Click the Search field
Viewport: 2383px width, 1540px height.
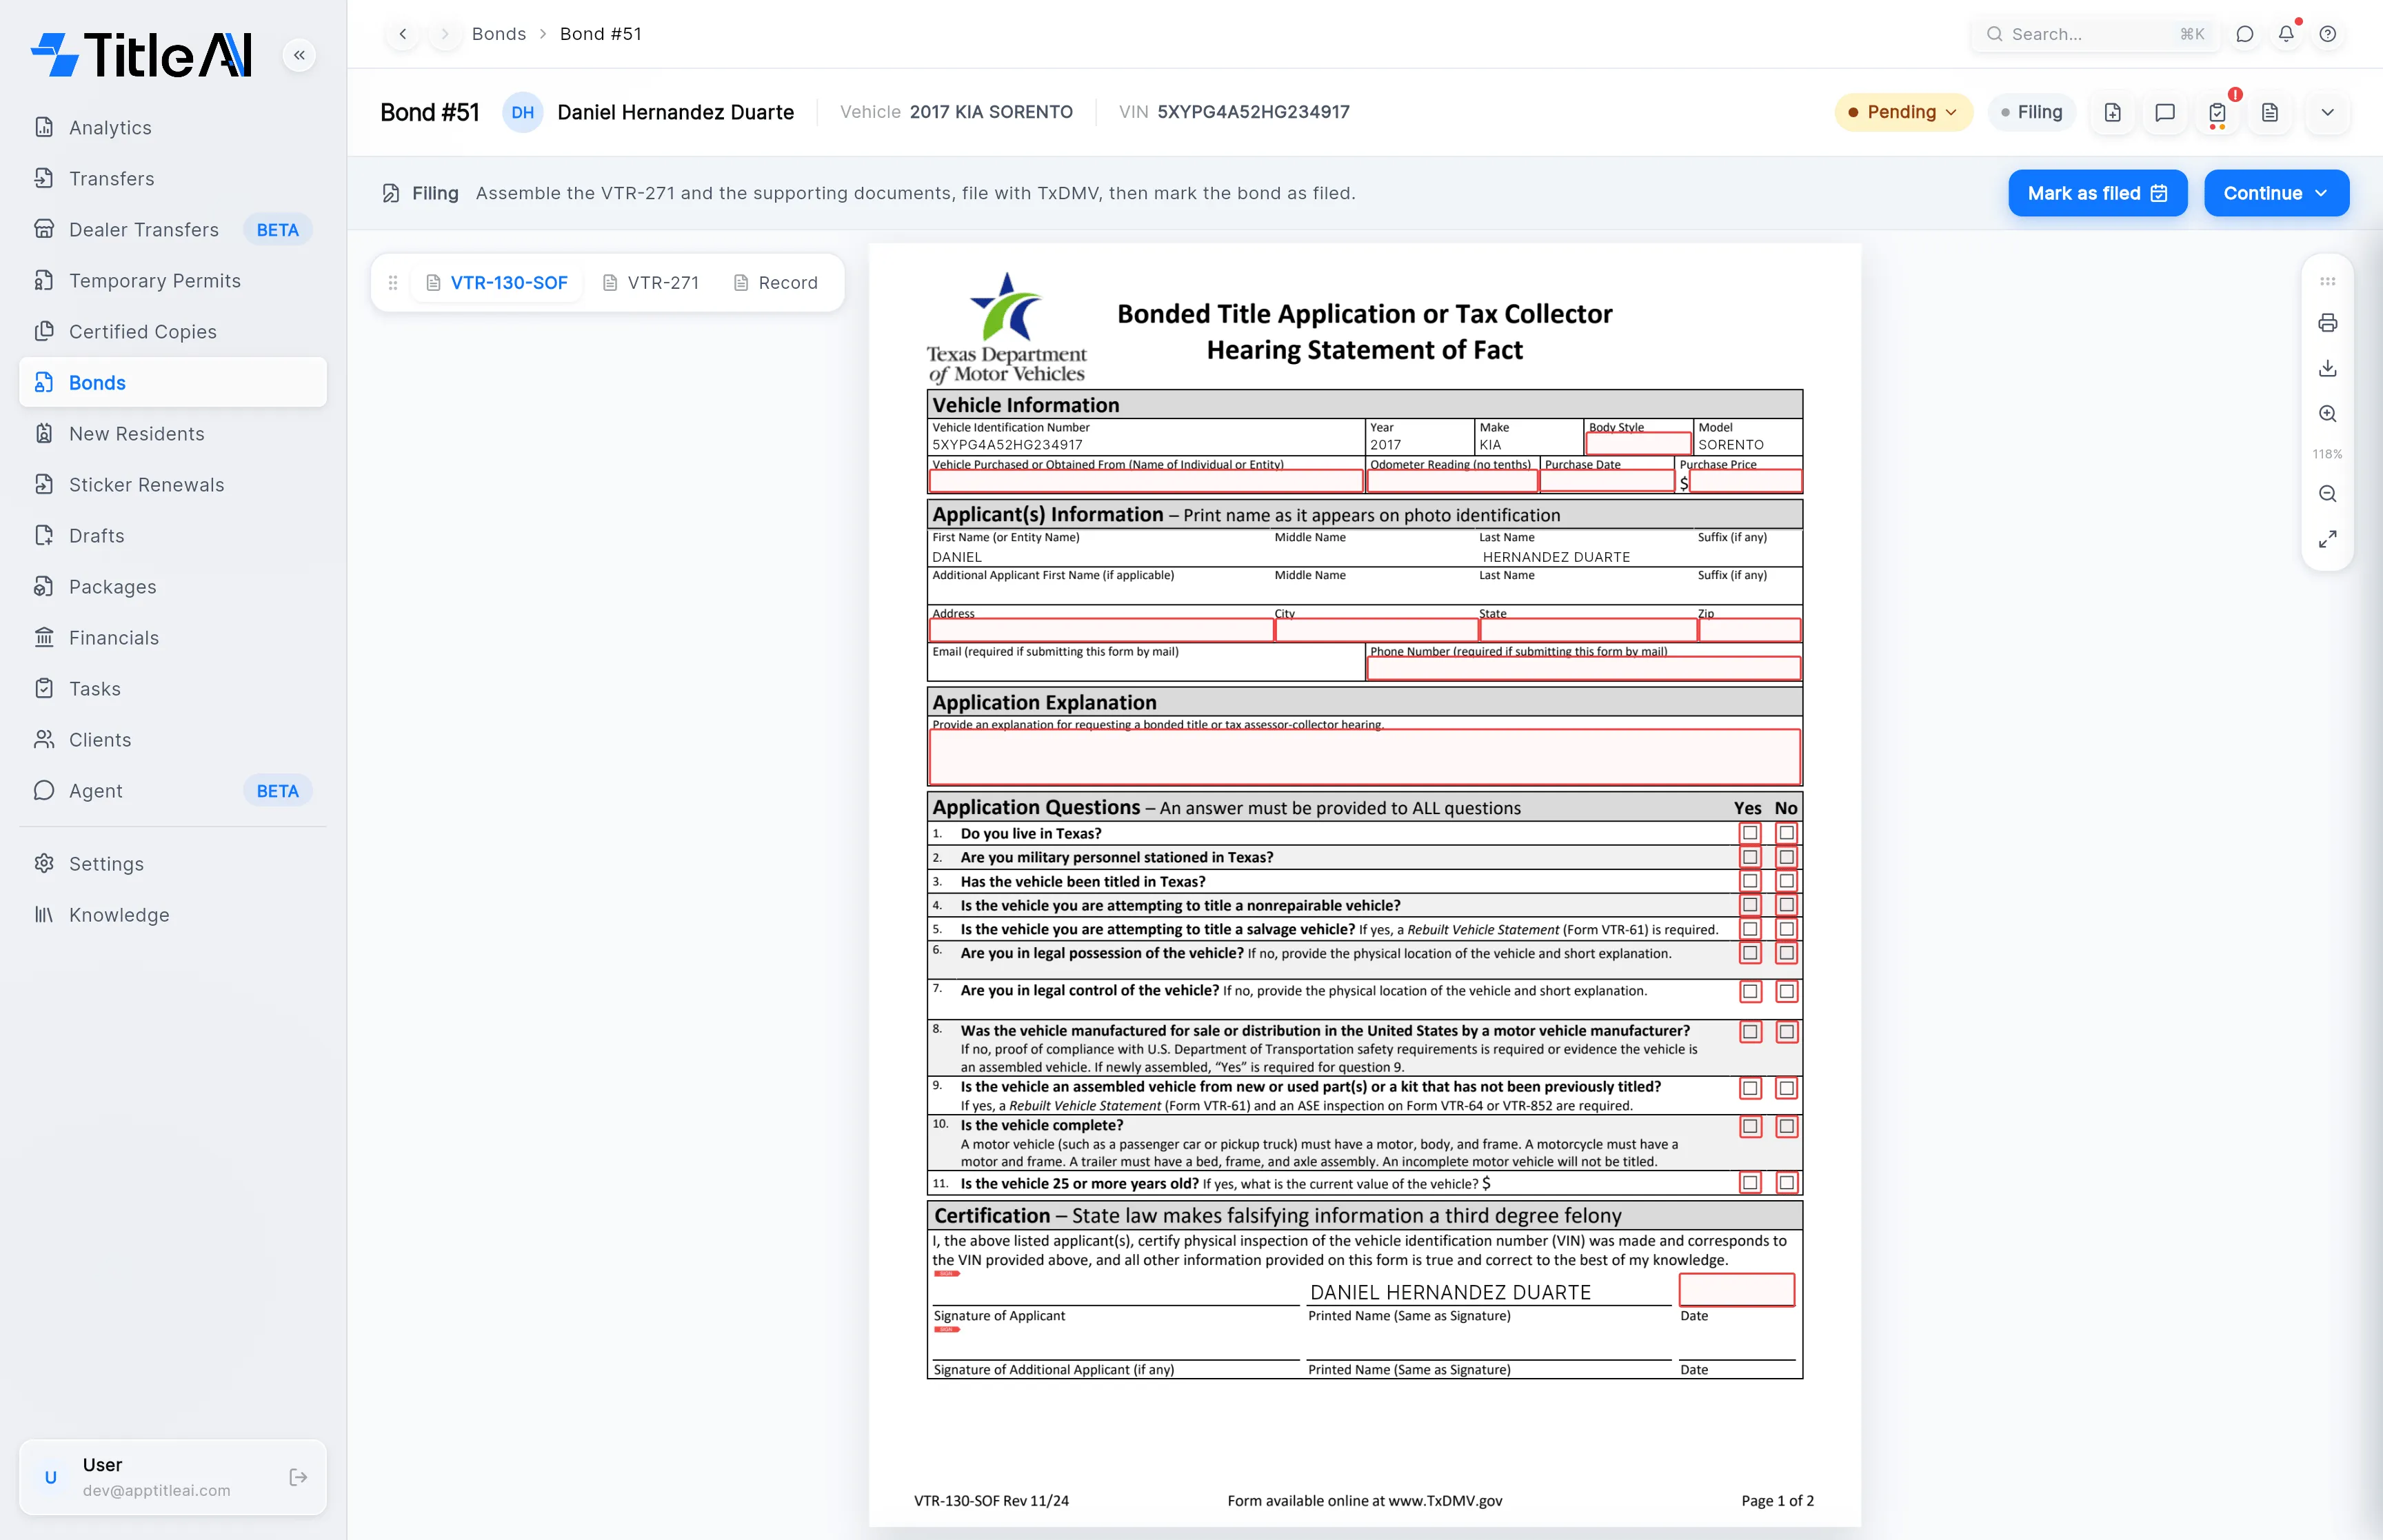2095,34
